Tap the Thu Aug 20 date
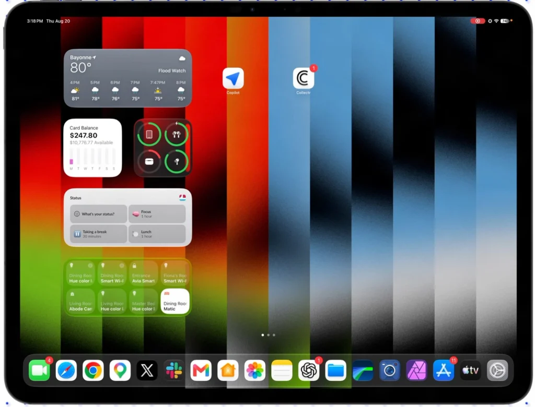The image size is (535, 407). point(58,21)
